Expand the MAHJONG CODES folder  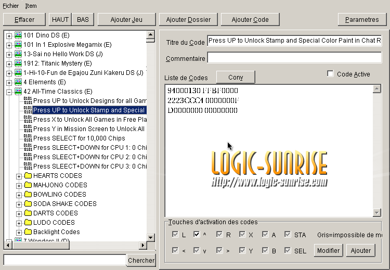pyautogui.click(x=19, y=185)
